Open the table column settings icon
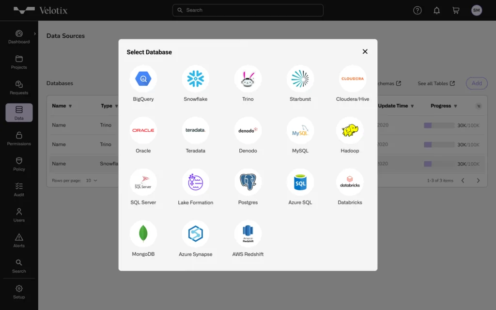 point(479,106)
